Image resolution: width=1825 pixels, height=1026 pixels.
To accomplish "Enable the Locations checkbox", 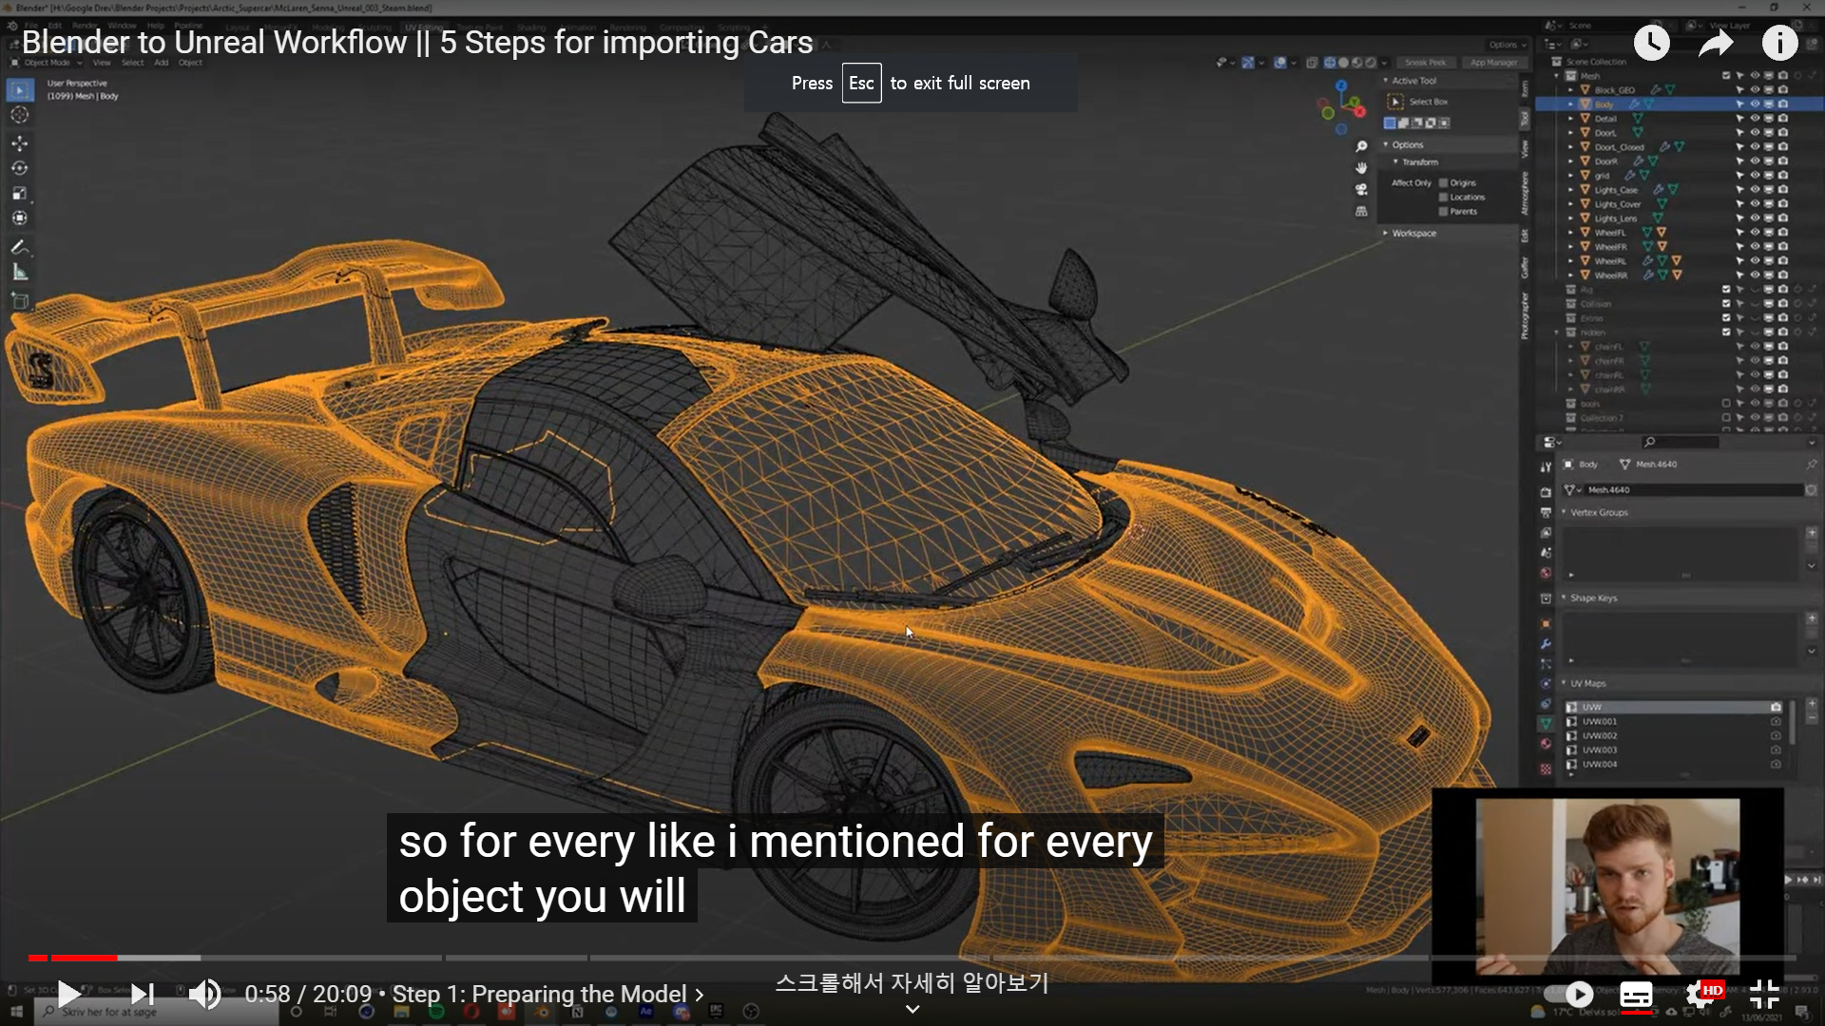I will click(1444, 197).
